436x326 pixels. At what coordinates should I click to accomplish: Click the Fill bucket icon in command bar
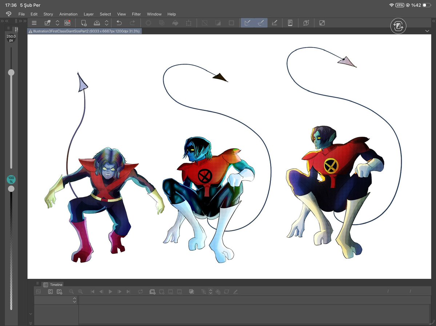click(x=175, y=23)
